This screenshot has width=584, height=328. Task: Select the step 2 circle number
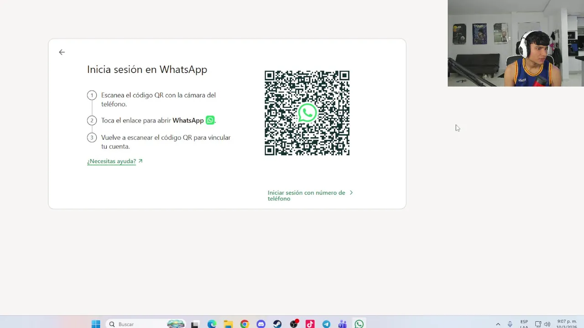tap(92, 121)
